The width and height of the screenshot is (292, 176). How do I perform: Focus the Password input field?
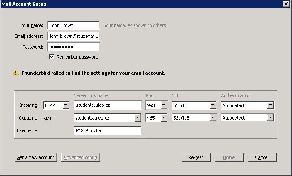coord(74,47)
